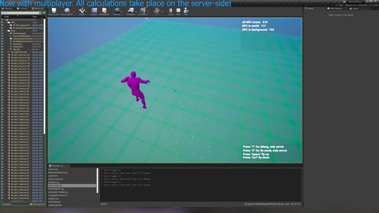The height and width of the screenshot is (213, 379).
Task: Switch to the Place Actors tab
Action: pos(7,8)
